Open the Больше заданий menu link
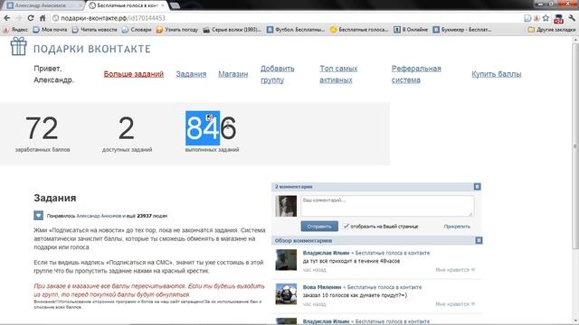579x325 pixels. click(x=134, y=74)
